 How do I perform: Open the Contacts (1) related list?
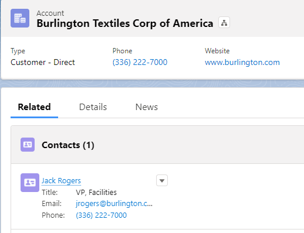pos(68,145)
